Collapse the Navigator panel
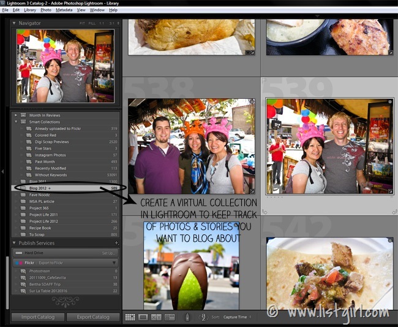Viewport: 398px width, 327px height. [15, 23]
